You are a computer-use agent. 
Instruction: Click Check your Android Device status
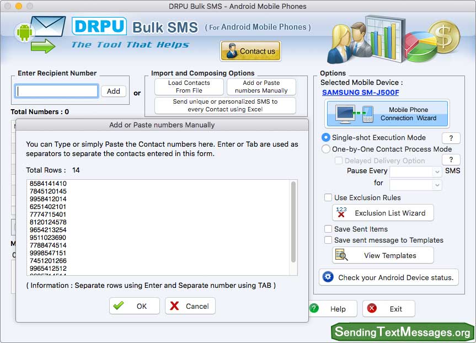point(389,277)
